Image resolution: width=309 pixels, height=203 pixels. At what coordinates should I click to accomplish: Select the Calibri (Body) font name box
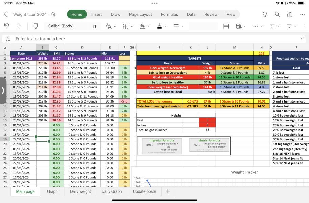66,26
